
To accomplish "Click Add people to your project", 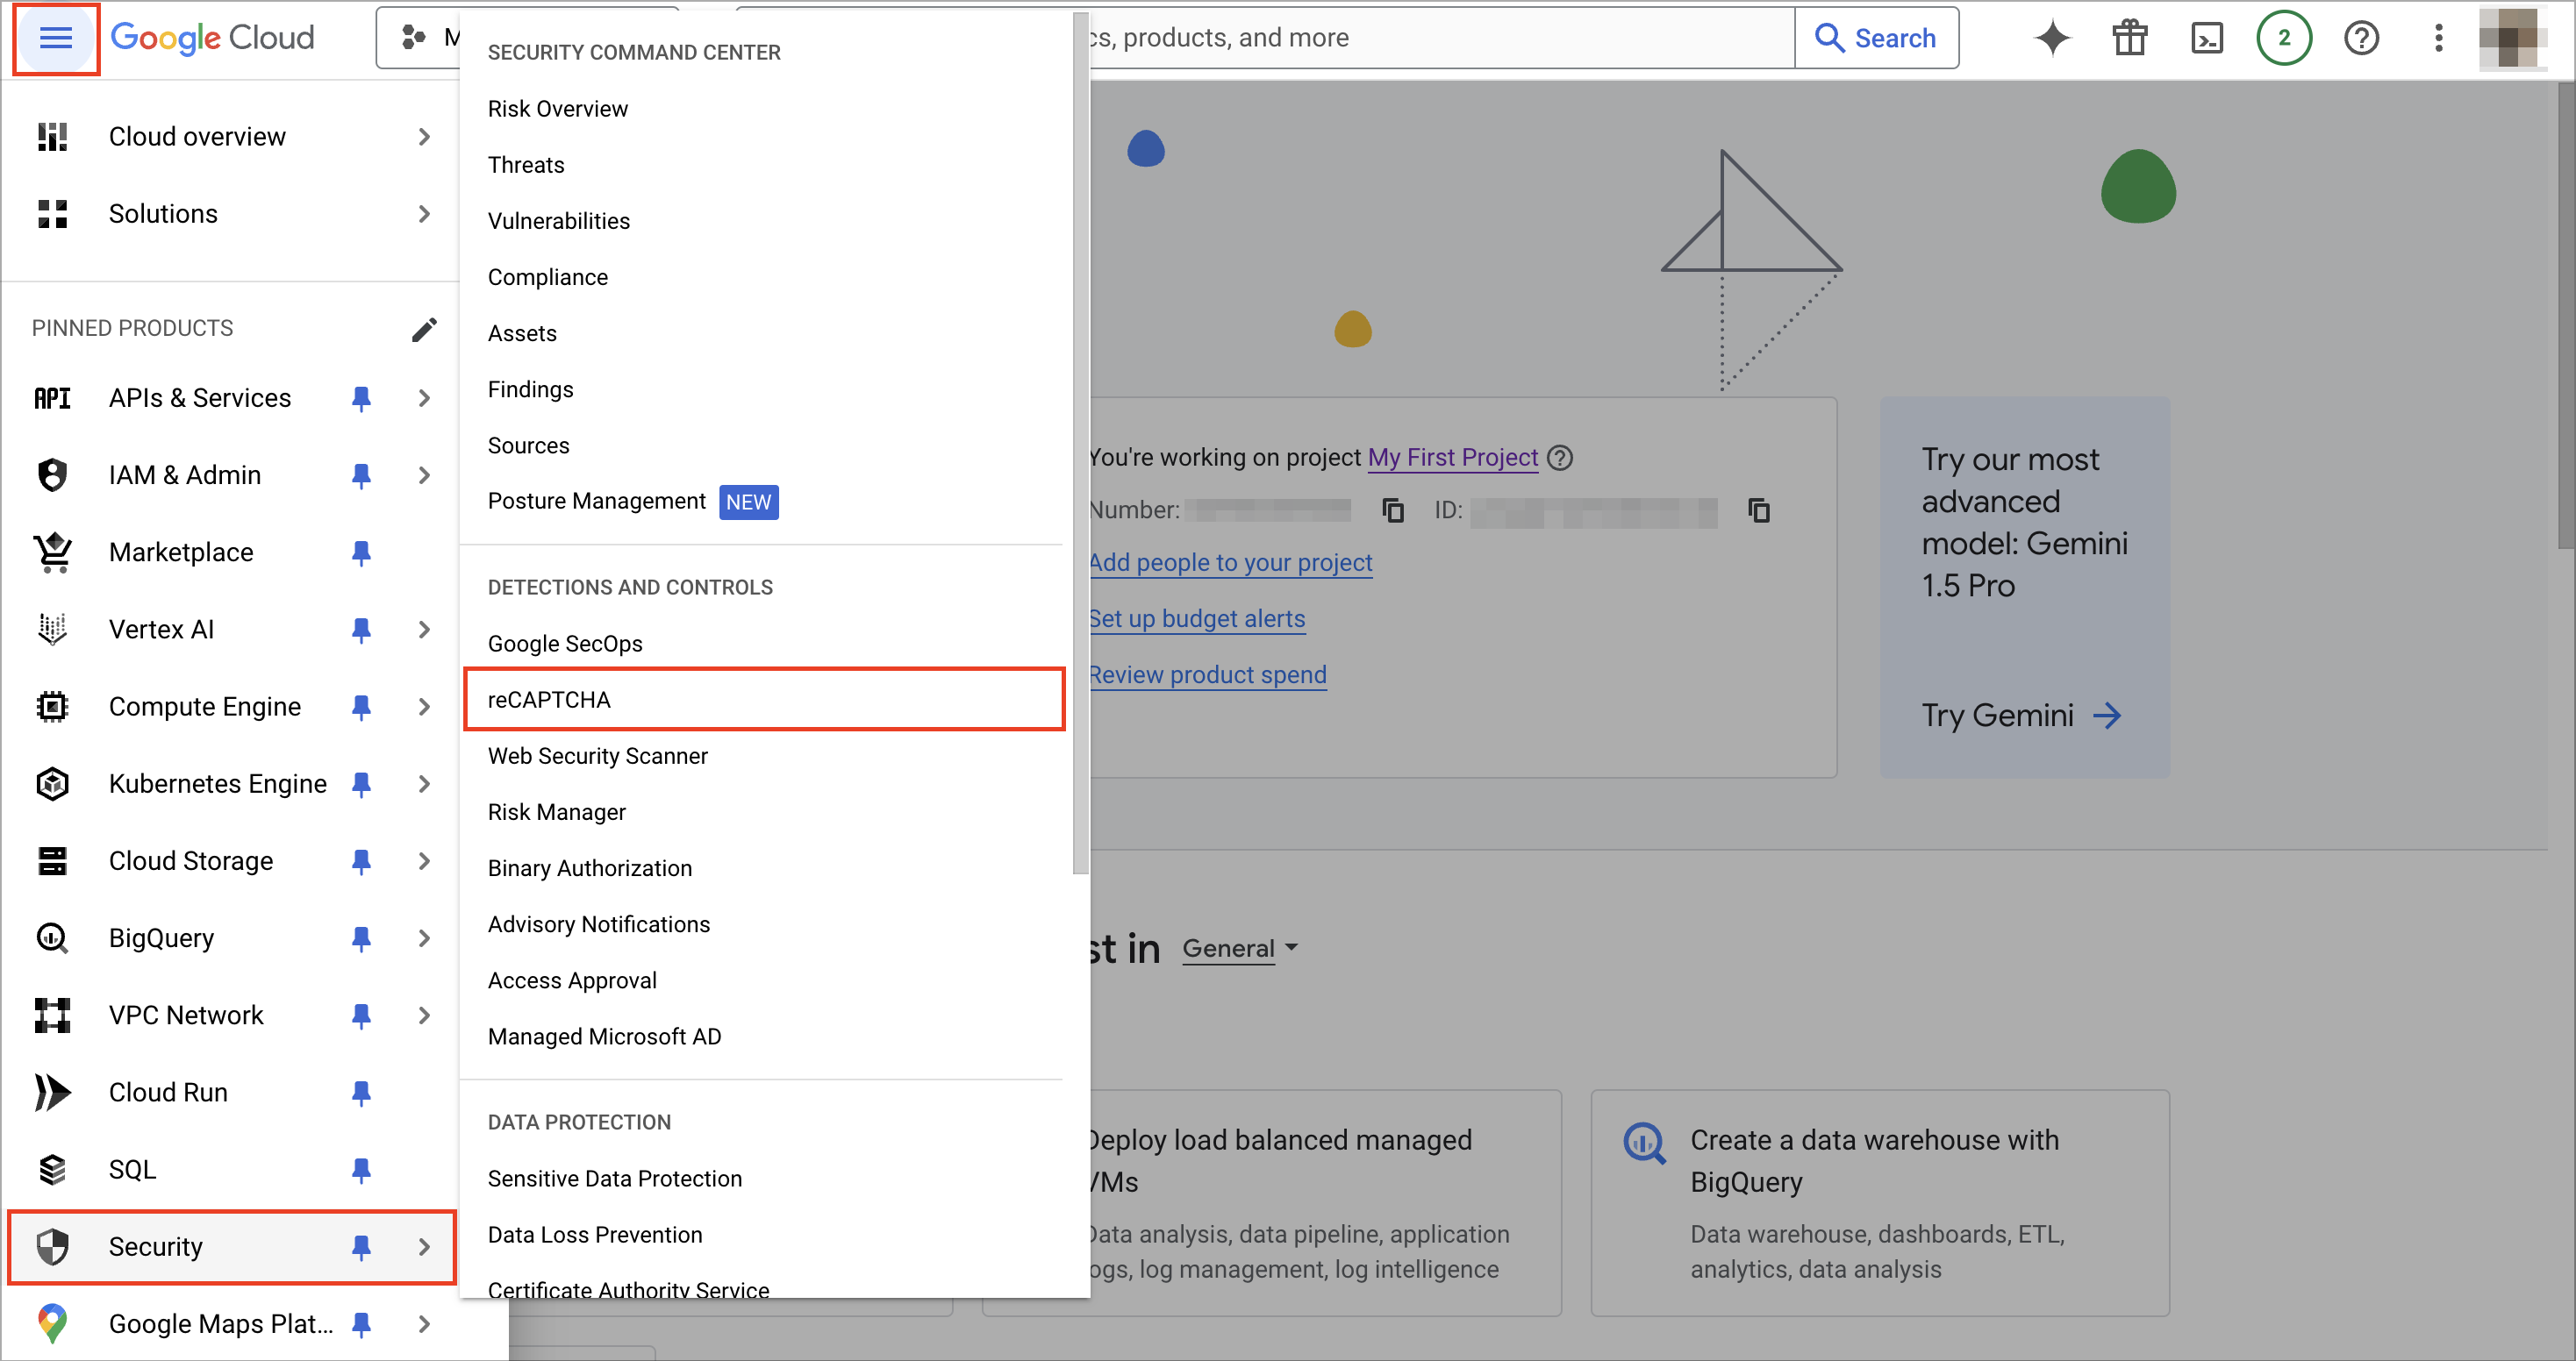I will (x=1230, y=563).
